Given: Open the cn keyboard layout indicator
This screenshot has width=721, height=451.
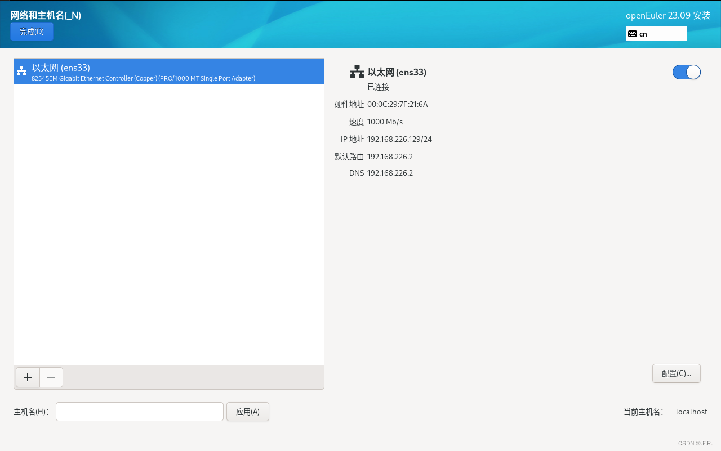Looking at the screenshot, I should click(x=656, y=34).
